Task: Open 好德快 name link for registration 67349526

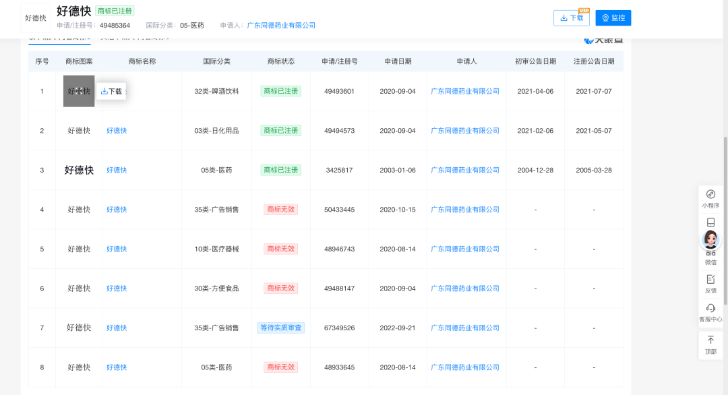Action: click(117, 328)
